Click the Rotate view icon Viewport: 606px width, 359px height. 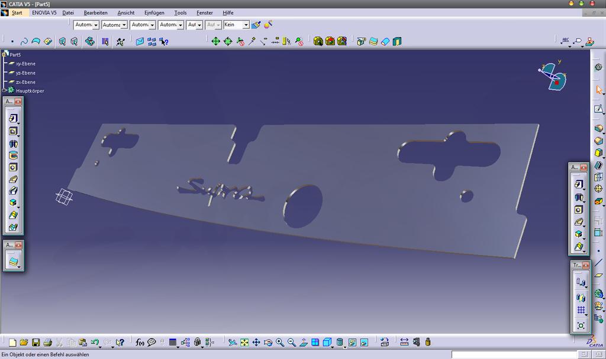click(x=268, y=342)
